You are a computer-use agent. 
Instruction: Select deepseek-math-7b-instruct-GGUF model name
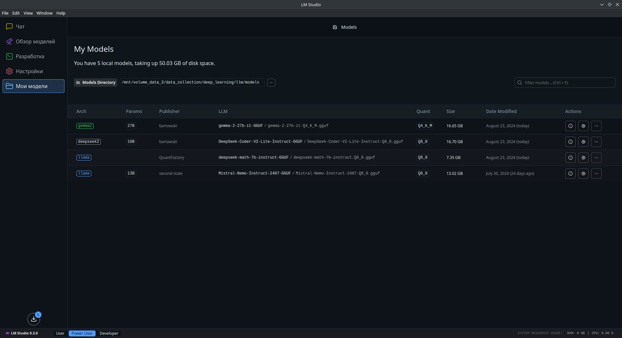[x=253, y=158]
